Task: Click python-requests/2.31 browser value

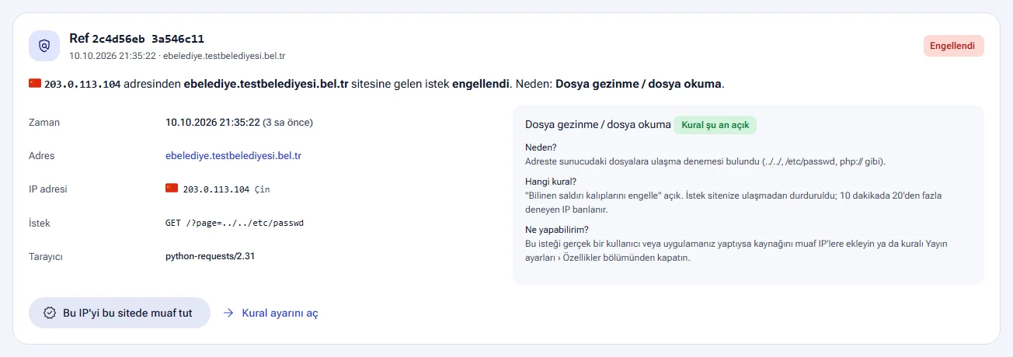Action: point(210,255)
